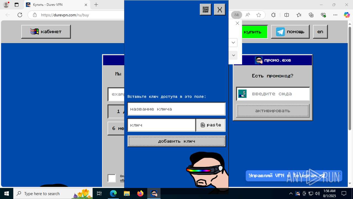
Task: Close the Купить - Durev VPN tab
Action: tap(86, 5)
